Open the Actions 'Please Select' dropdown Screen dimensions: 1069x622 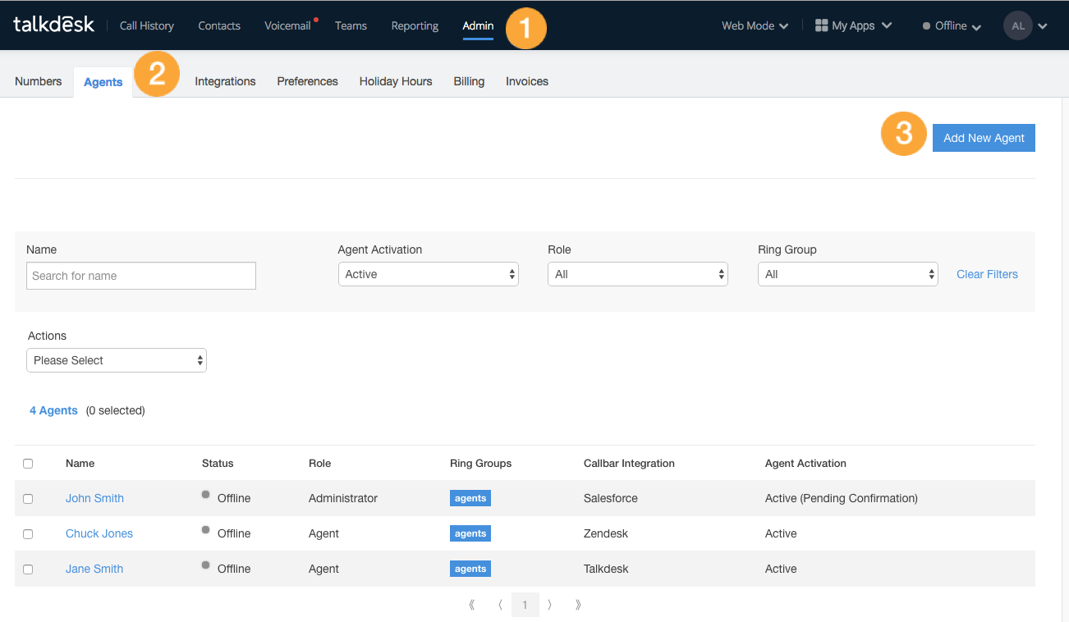point(116,359)
